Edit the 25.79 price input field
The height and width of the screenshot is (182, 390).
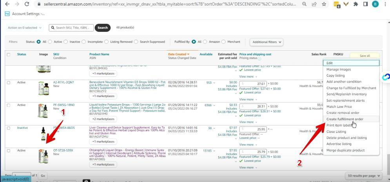pyautogui.click(x=253, y=152)
